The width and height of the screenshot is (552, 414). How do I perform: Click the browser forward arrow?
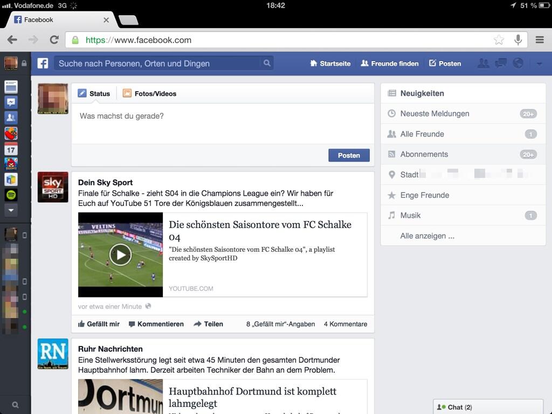click(33, 40)
